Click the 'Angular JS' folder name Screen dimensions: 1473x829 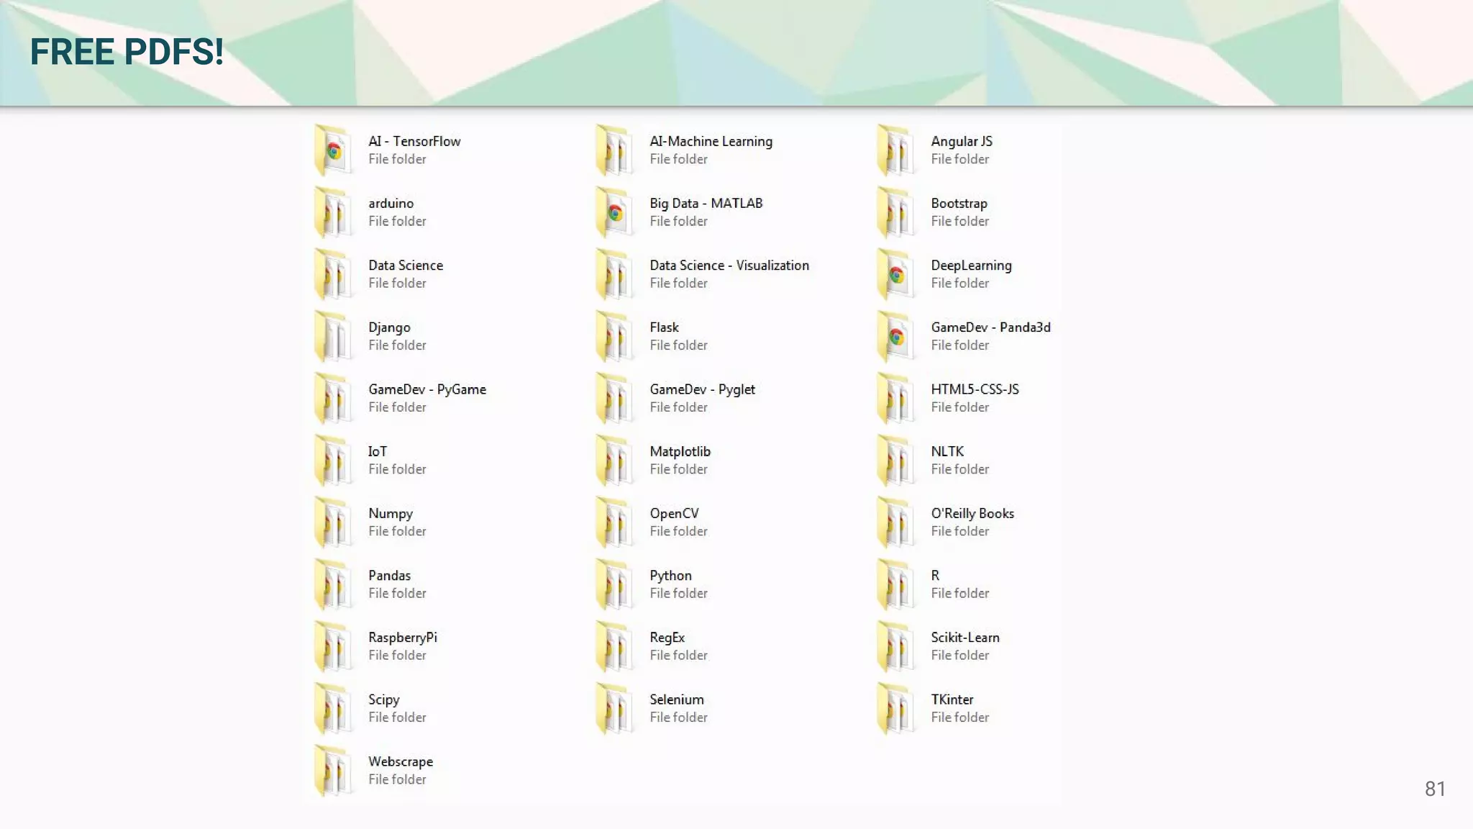962,142
